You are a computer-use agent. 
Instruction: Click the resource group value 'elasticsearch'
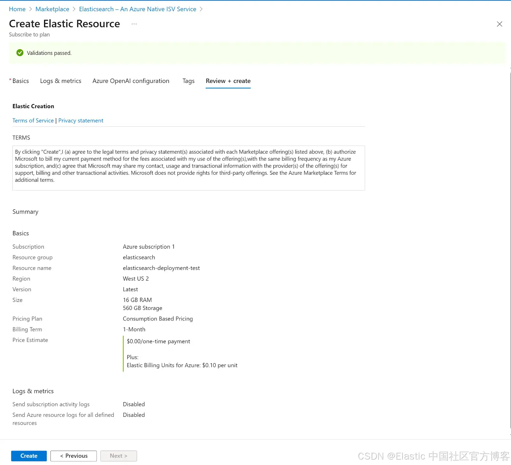pyautogui.click(x=139, y=257)
